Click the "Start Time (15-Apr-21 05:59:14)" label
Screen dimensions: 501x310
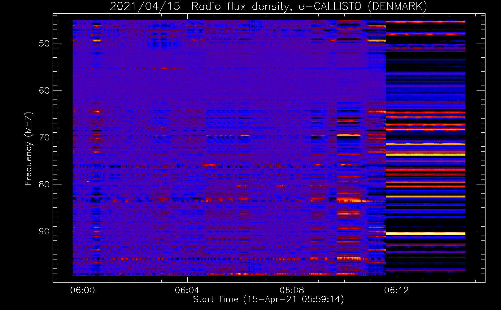(x=268, y=299)
